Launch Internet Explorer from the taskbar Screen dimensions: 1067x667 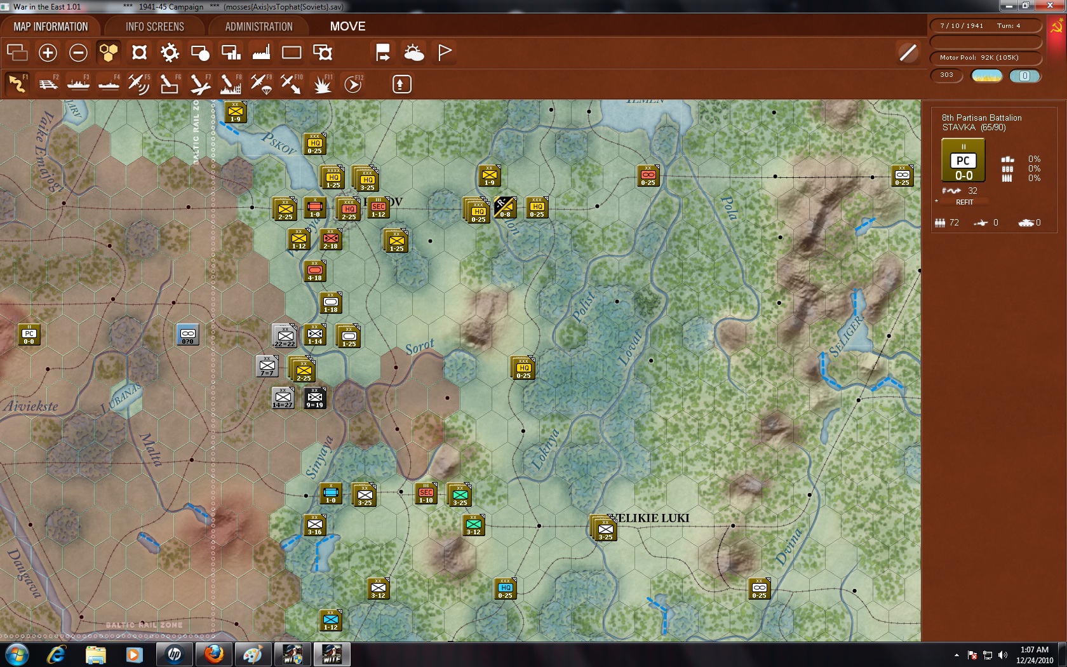[x=57, y=654]
